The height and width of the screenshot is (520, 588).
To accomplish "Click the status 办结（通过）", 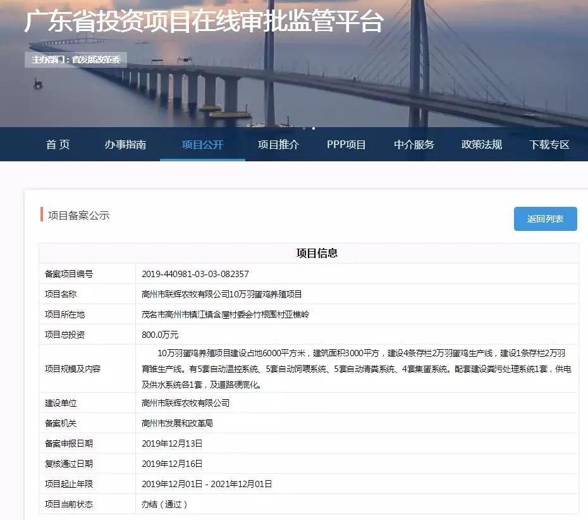I will point(164,504).
